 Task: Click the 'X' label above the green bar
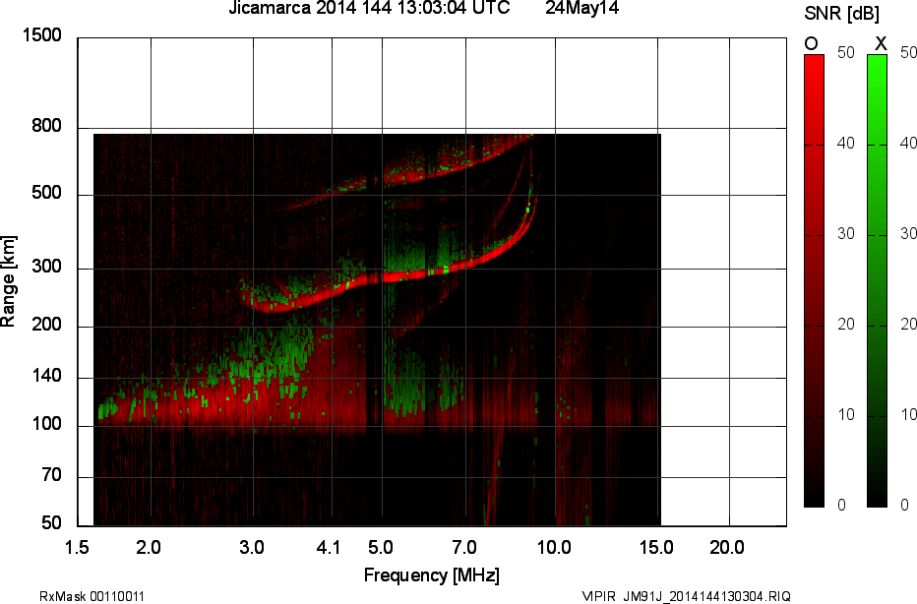pos(881,44)
